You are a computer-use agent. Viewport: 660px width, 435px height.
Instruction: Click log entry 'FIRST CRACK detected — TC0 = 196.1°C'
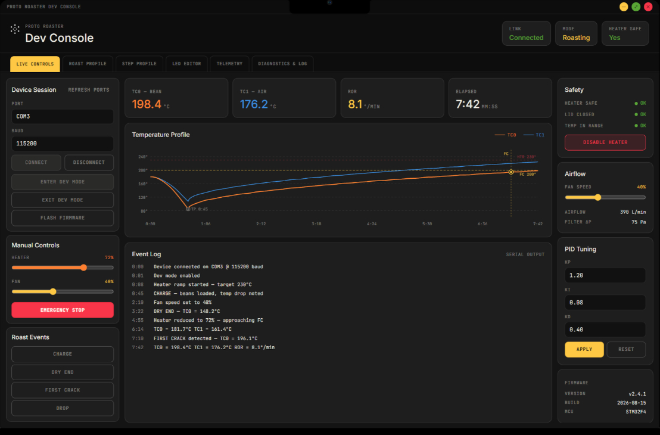coord(206,338)
